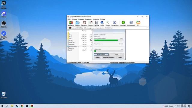Click the Windows Start button
This screenshot has width=192, height=108.
2,106
